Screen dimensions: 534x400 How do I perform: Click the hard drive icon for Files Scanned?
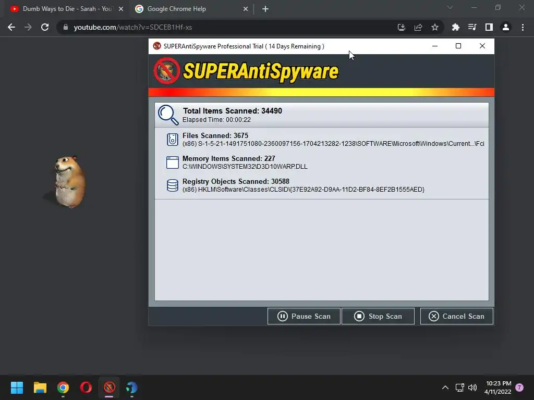[172, 140]
